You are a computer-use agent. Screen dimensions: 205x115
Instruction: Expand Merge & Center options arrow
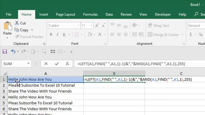click(x=182, y=35)
